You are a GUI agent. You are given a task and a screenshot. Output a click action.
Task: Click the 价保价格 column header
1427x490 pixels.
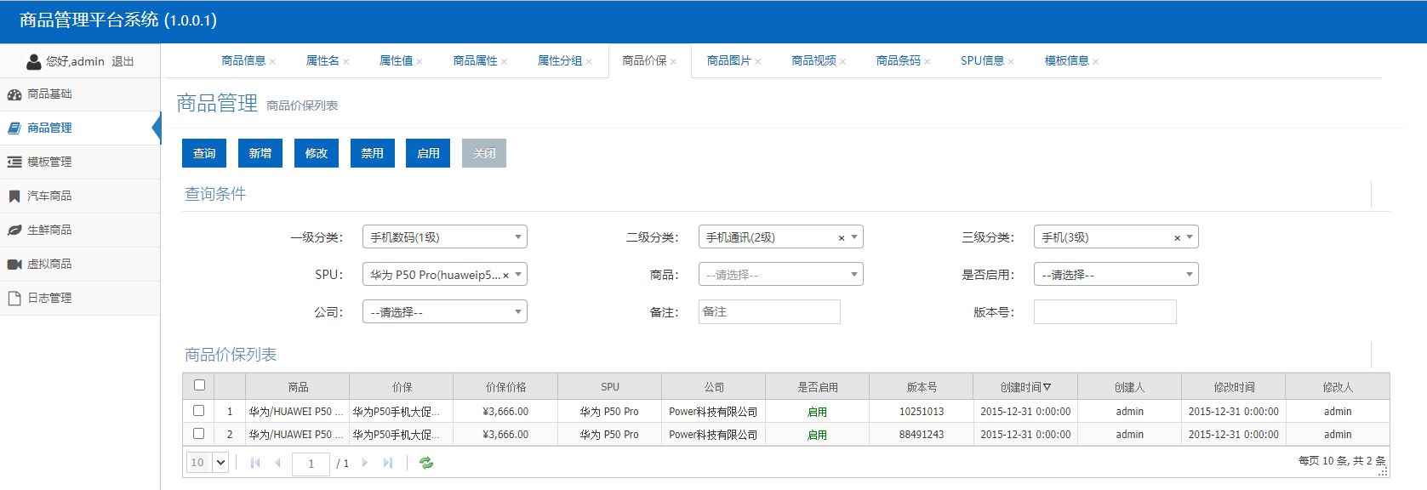[x=505, y=387]
